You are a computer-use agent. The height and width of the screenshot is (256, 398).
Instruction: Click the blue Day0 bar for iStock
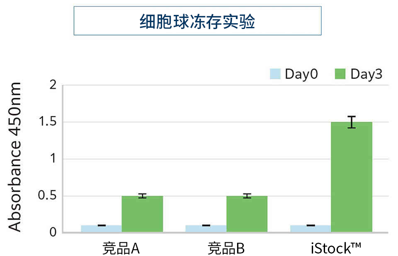click(x=311, y=229)
